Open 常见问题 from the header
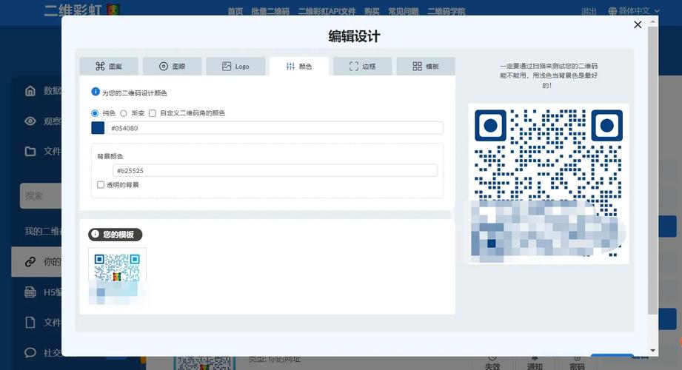The image size is (682, 370). [x=403, y=11]
